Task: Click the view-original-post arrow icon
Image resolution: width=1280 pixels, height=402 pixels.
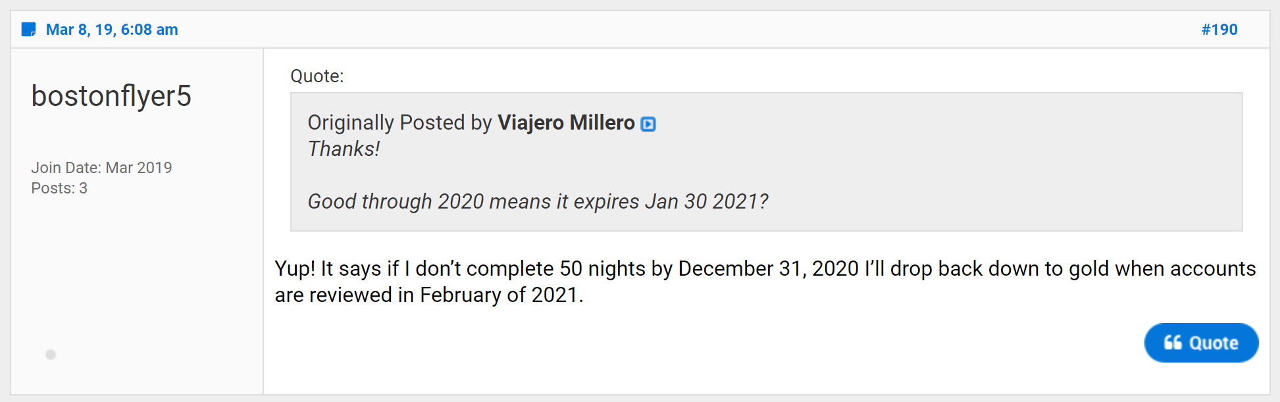Action: pyautogui.click(x=648, y=124)
